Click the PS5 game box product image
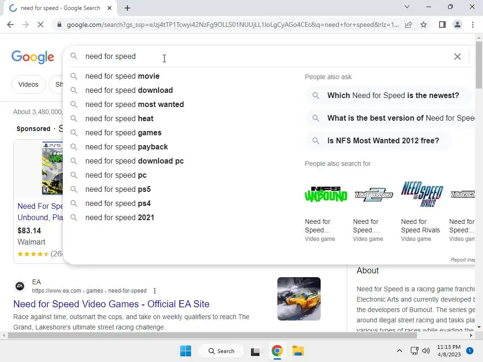This screenshot has width=483, height=362. tap(52, 168)
